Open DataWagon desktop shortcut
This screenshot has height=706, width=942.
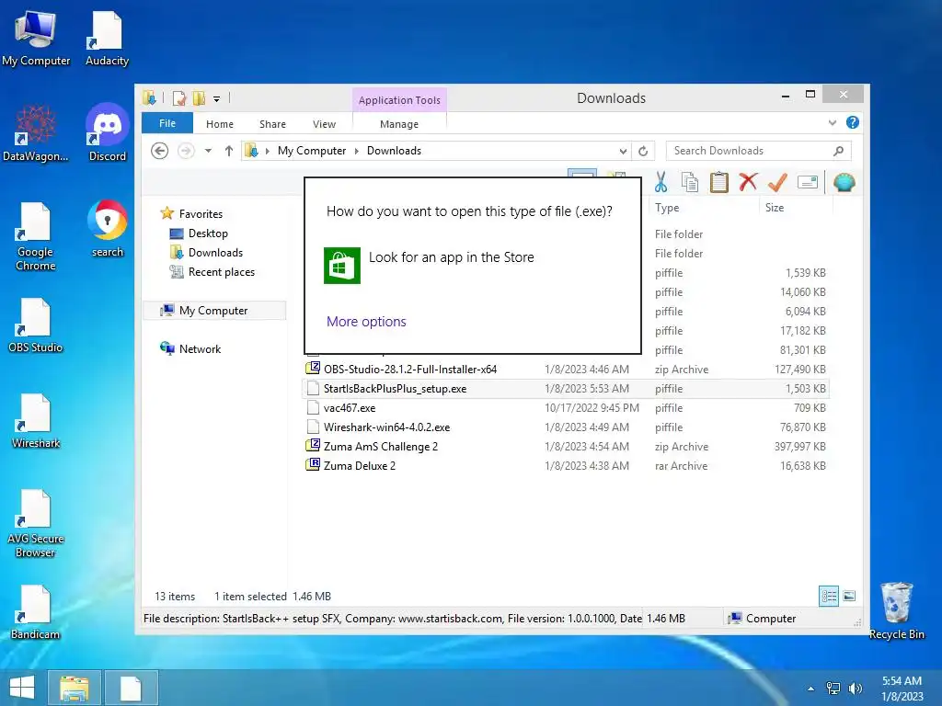(x=36, y=132)
